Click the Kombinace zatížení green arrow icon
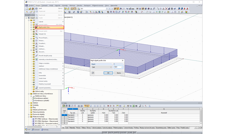The image size is (227, 134). [x=33, y=98]
